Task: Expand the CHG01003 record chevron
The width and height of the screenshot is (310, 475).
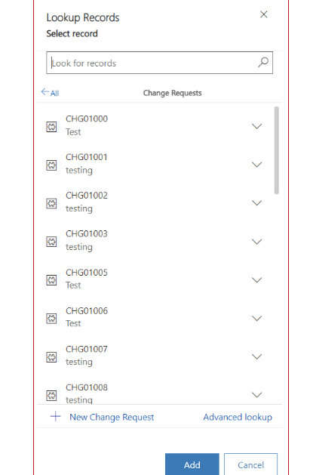Action: point(256,242)
